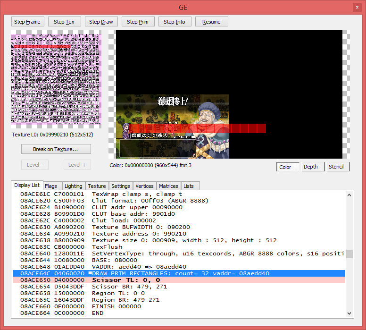Click the Step Into button

click(175, 22)
